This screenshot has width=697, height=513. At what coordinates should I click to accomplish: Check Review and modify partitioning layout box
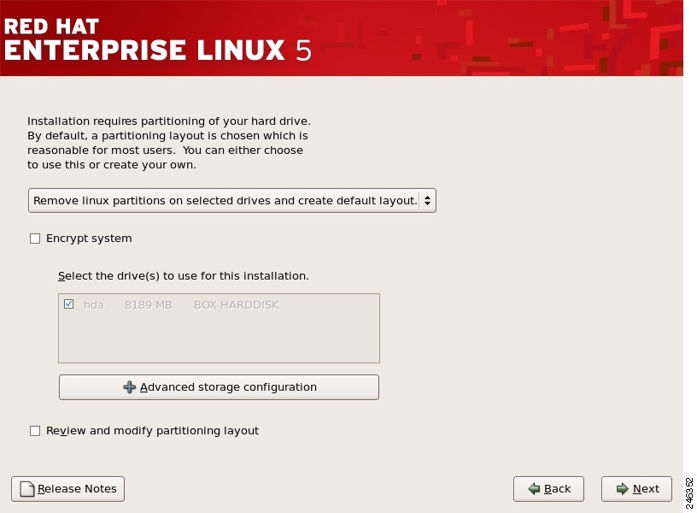tap(35, 431)
